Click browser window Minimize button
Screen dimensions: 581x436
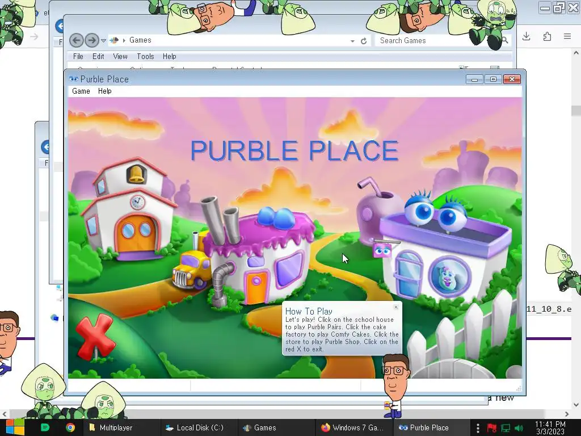click(x=545, y=7)
